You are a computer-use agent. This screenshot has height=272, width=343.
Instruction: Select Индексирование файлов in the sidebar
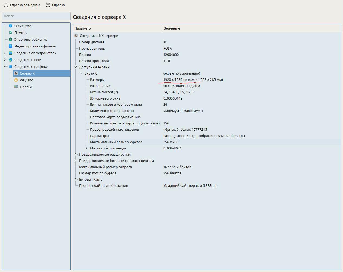(x=35, y=46)
